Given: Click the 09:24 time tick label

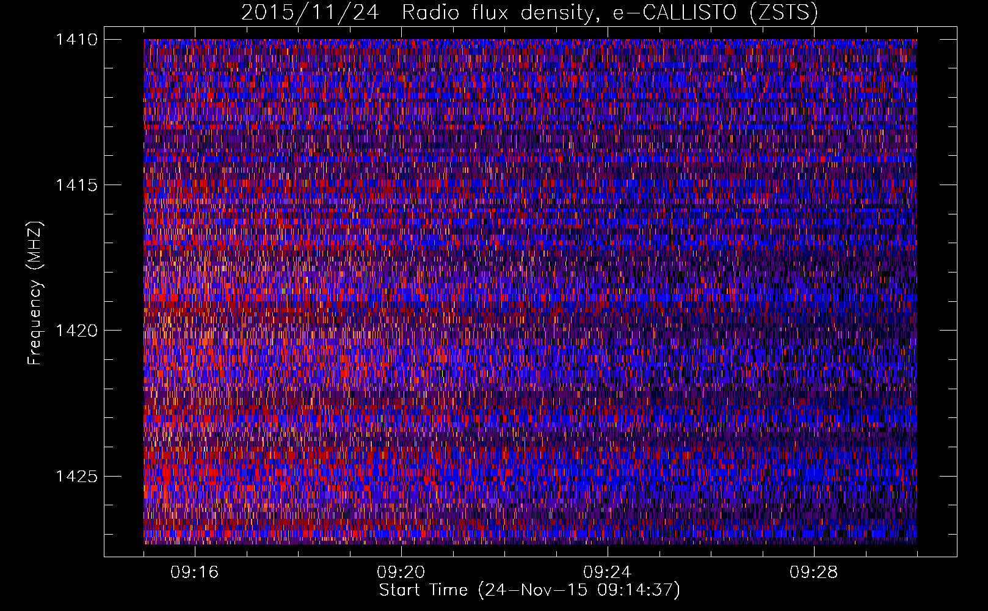Looking at the screenshot, I should (608, 573).
